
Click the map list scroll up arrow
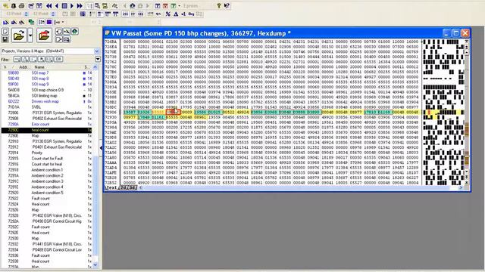(x=95, y=67)
